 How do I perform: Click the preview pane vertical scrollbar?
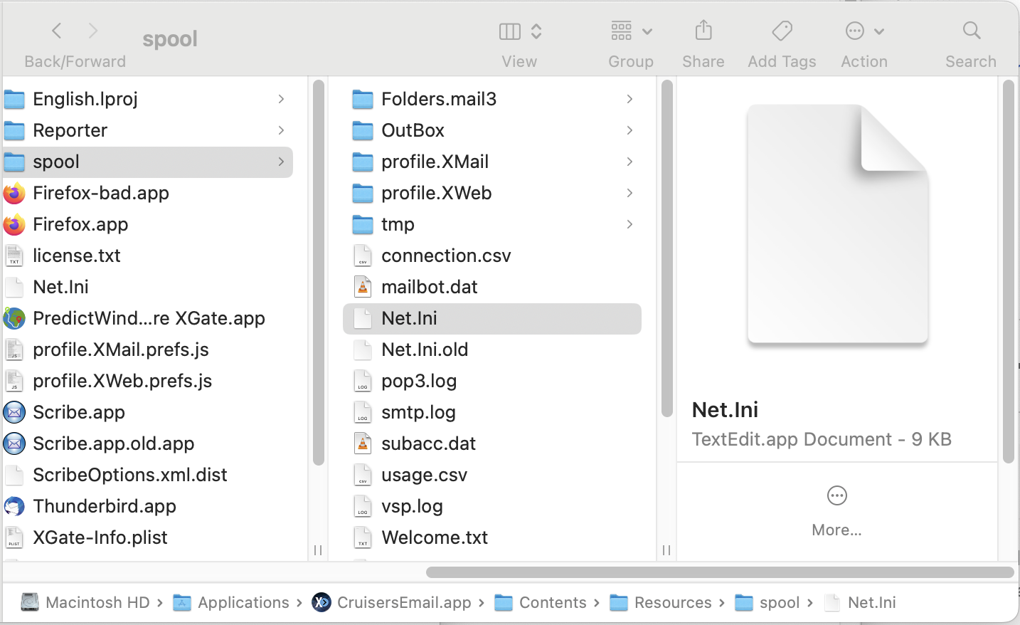tap(1009, 272)
